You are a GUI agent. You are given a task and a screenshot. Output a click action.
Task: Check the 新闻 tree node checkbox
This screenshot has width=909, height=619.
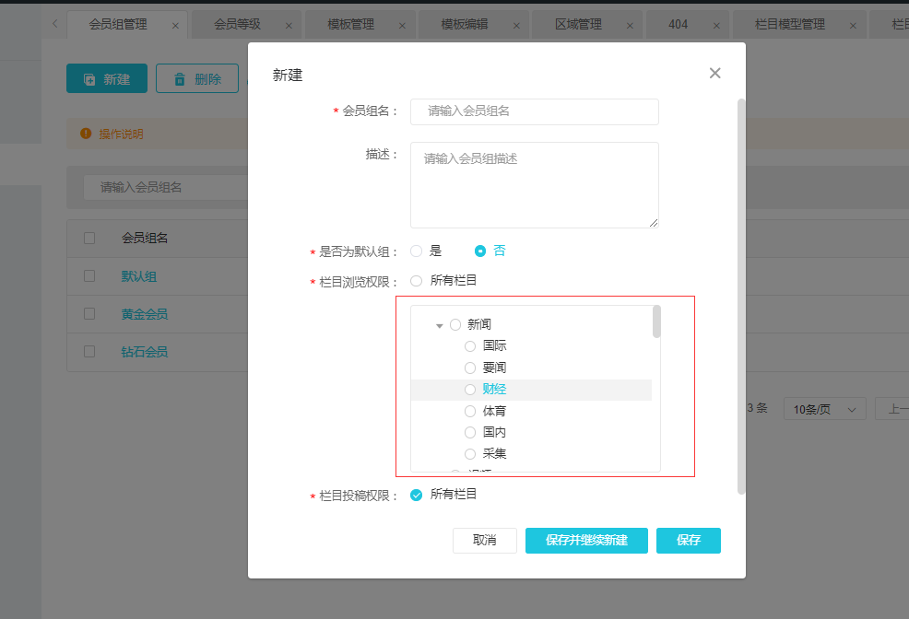tap(455, 325)
